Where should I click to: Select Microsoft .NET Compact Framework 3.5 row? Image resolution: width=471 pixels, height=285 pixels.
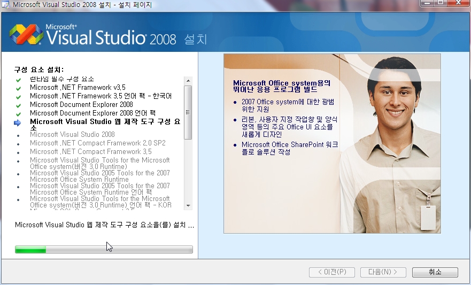91,151
